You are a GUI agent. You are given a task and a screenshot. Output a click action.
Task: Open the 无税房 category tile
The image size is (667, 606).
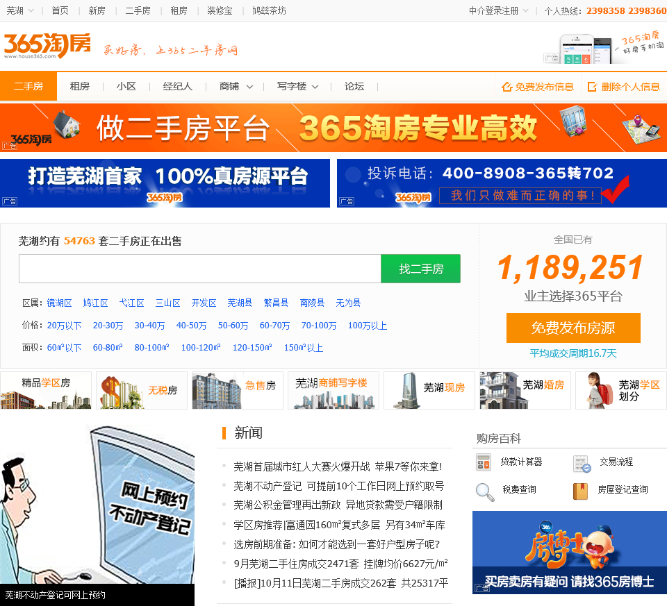coord(142,390)
